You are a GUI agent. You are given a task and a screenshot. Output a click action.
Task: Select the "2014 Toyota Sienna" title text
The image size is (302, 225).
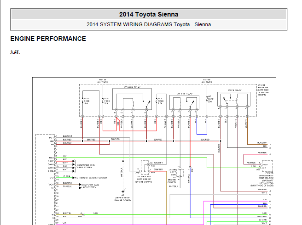(x=149, y=14)
